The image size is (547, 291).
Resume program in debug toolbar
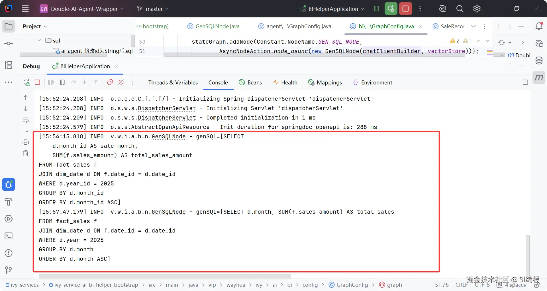pyautogui.click(x=51, y=82)
